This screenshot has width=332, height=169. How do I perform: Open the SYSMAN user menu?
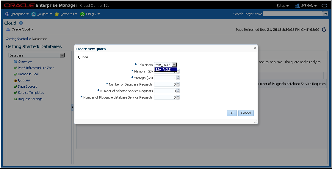[x=309, y=6]
